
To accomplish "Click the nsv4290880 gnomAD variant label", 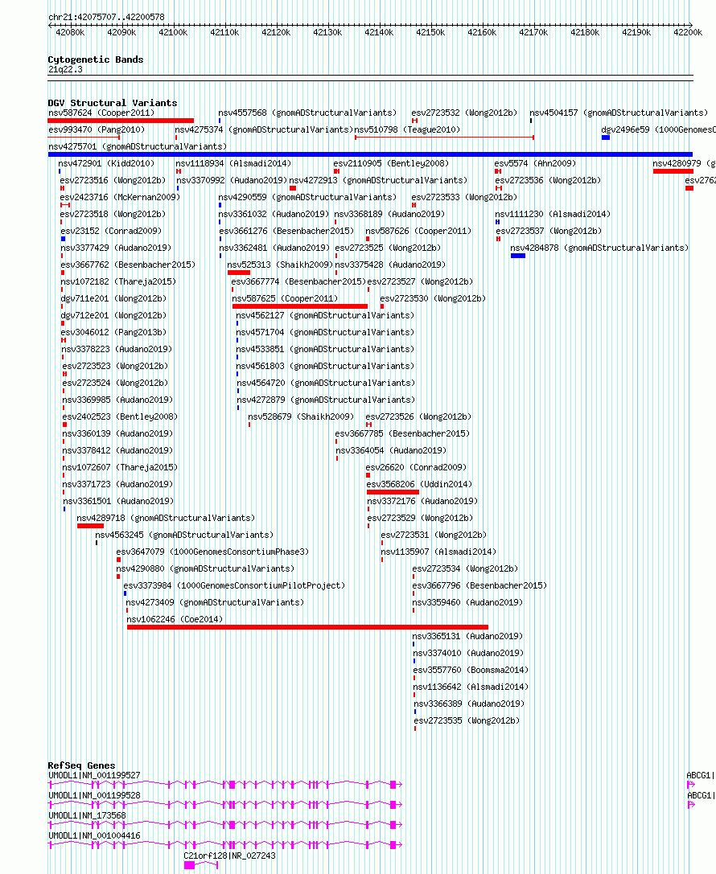I will [205, 568].
